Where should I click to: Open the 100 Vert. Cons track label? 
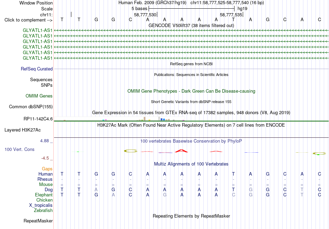coord(19,149)
